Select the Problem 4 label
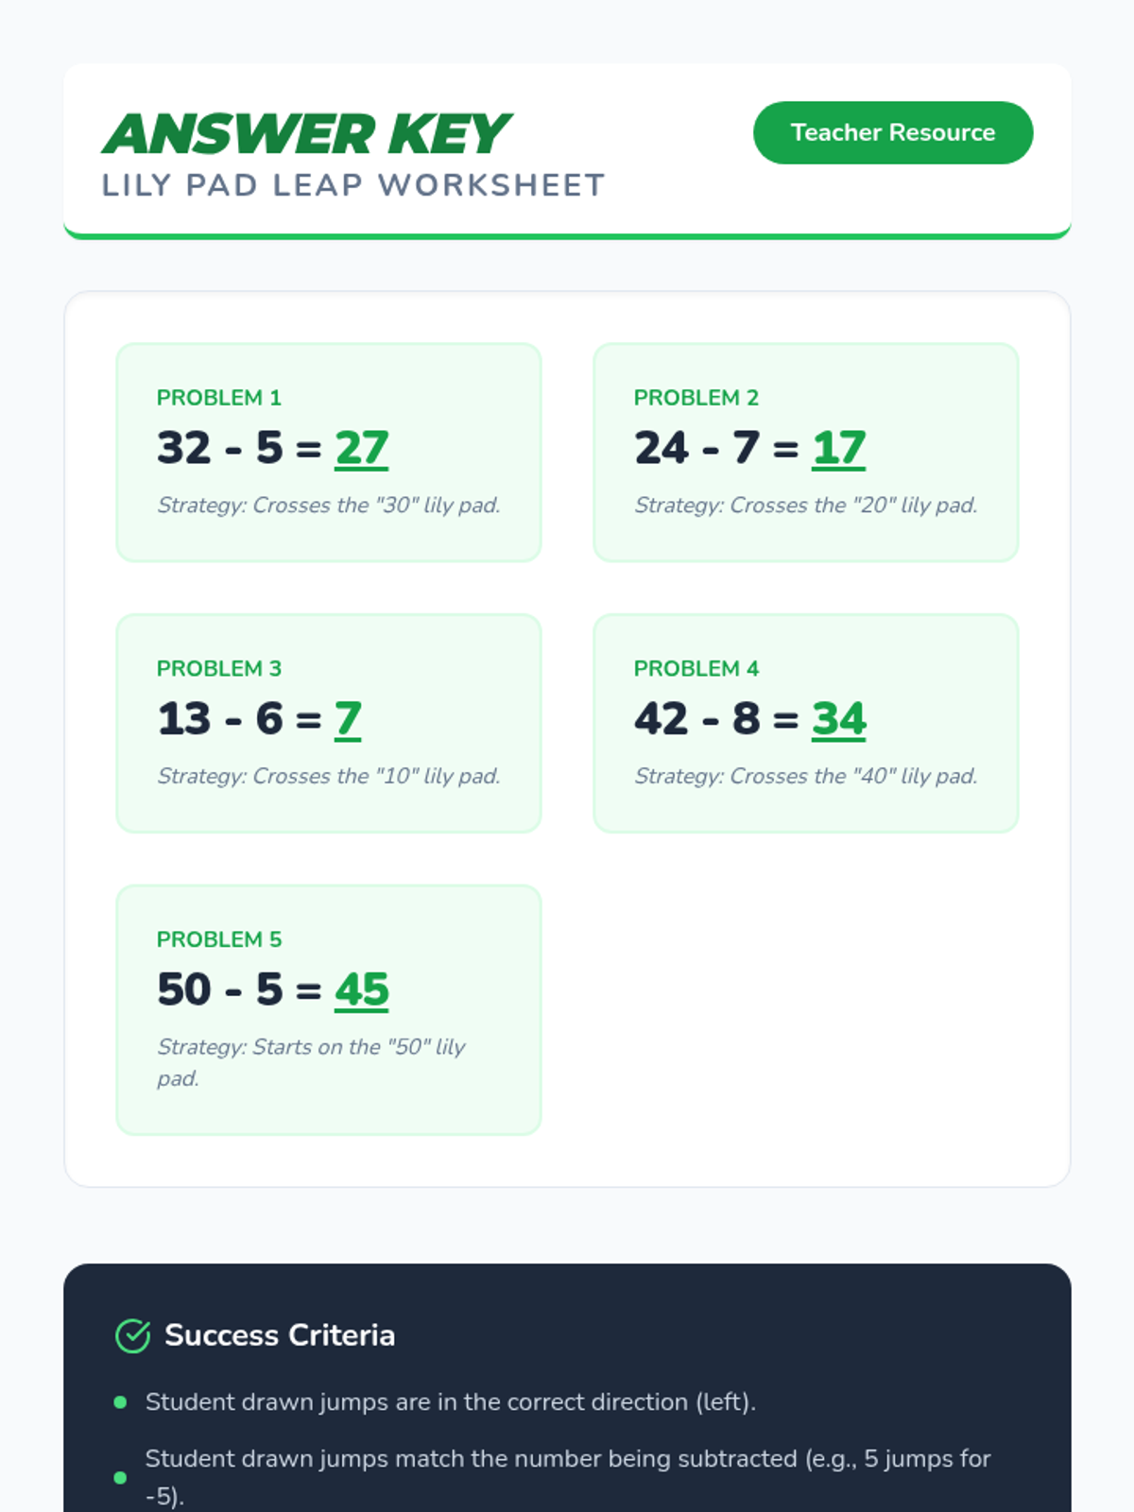Image resolution: width=1134 pixels, height=1512 pixels. pos(696,668)
